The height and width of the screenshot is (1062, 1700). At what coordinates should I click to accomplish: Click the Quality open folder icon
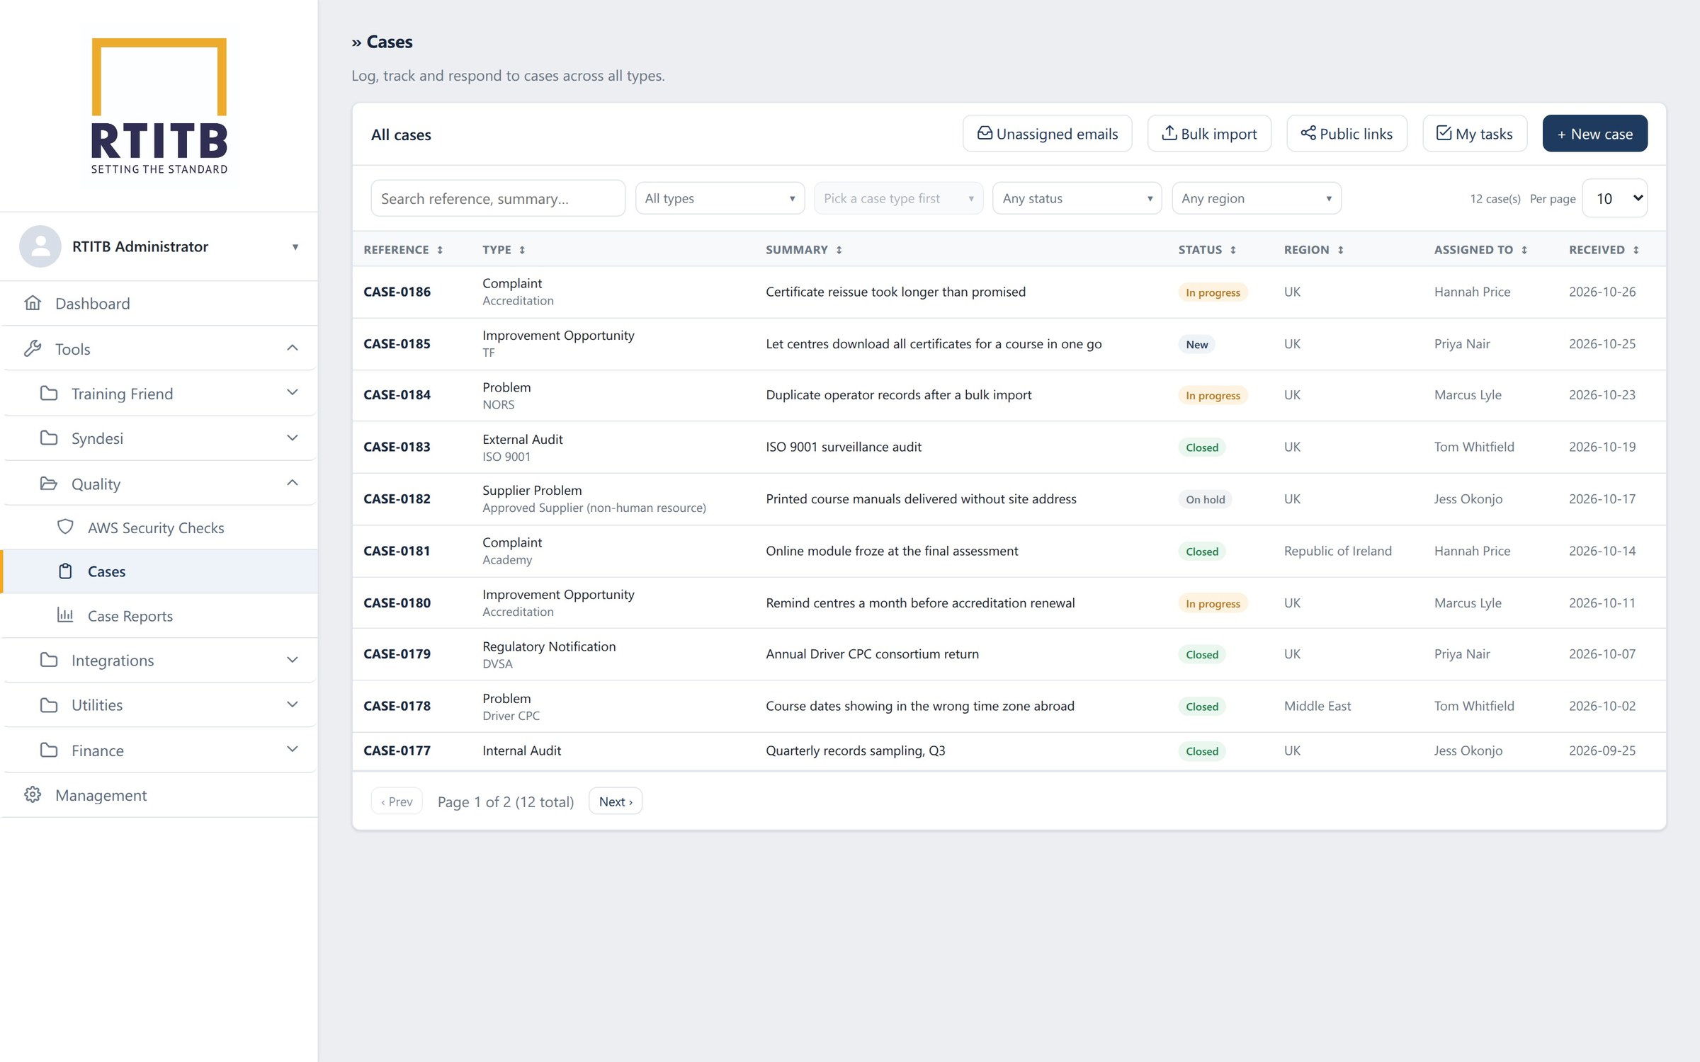coord(49,484)
